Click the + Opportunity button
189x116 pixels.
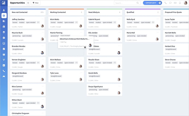[x=152, y=3]
